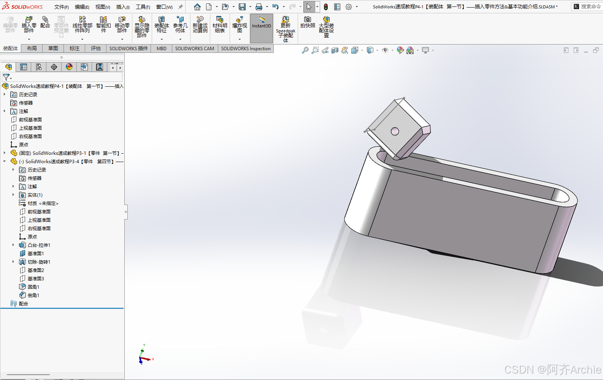603x380 pixels.
Task: Select 倒角1 feature
Action: click(x=33, y=295)
